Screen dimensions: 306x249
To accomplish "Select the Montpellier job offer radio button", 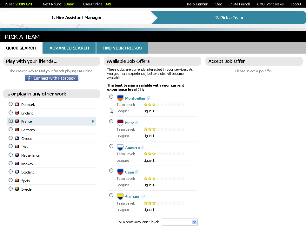I will point(111,96).
